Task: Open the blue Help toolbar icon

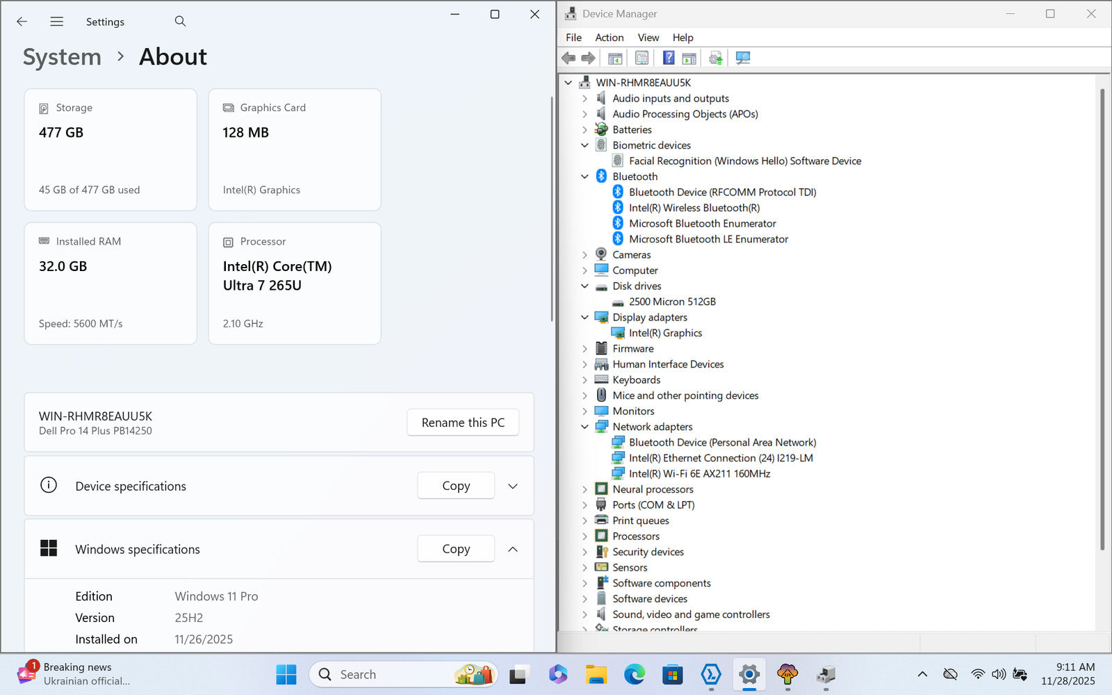Action: pos(668,58)
